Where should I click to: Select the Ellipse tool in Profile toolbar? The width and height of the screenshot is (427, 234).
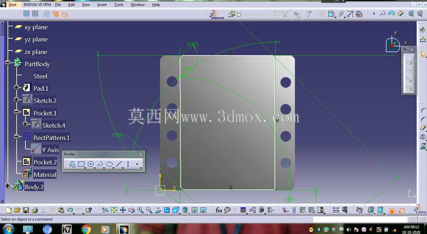(109, 164)
